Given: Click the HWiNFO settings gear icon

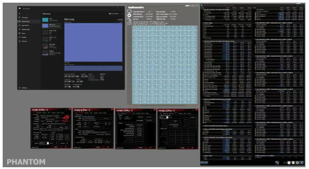Looking at the screenshot, I should coord(297,163).
